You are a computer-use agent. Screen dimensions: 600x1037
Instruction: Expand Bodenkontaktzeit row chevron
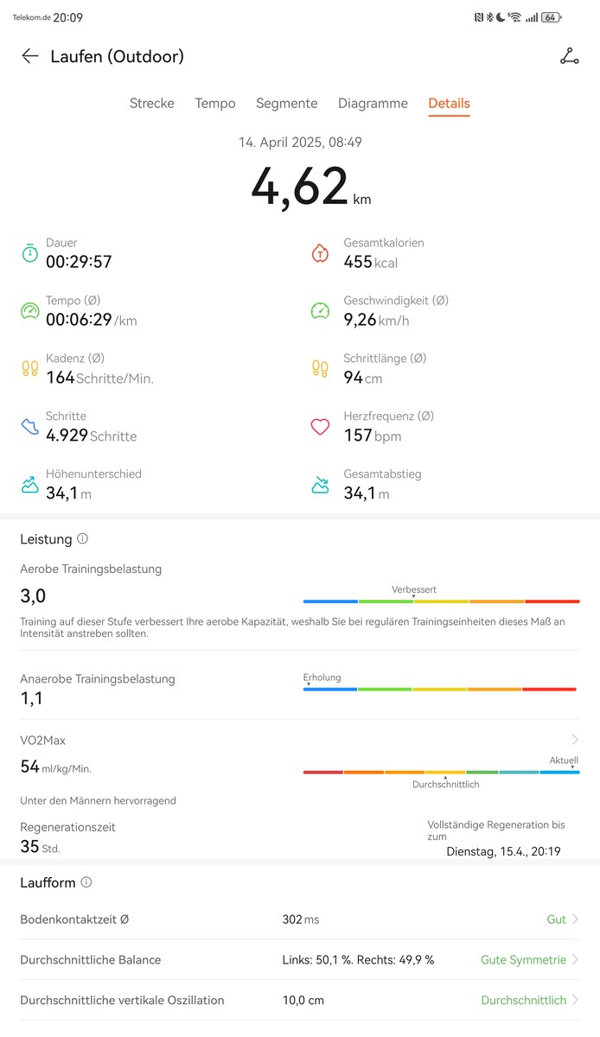575,919
